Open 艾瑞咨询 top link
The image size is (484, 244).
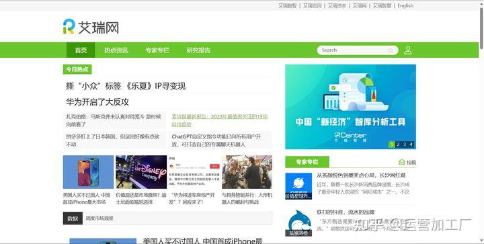pyautogui.click(x=313, y=5)
